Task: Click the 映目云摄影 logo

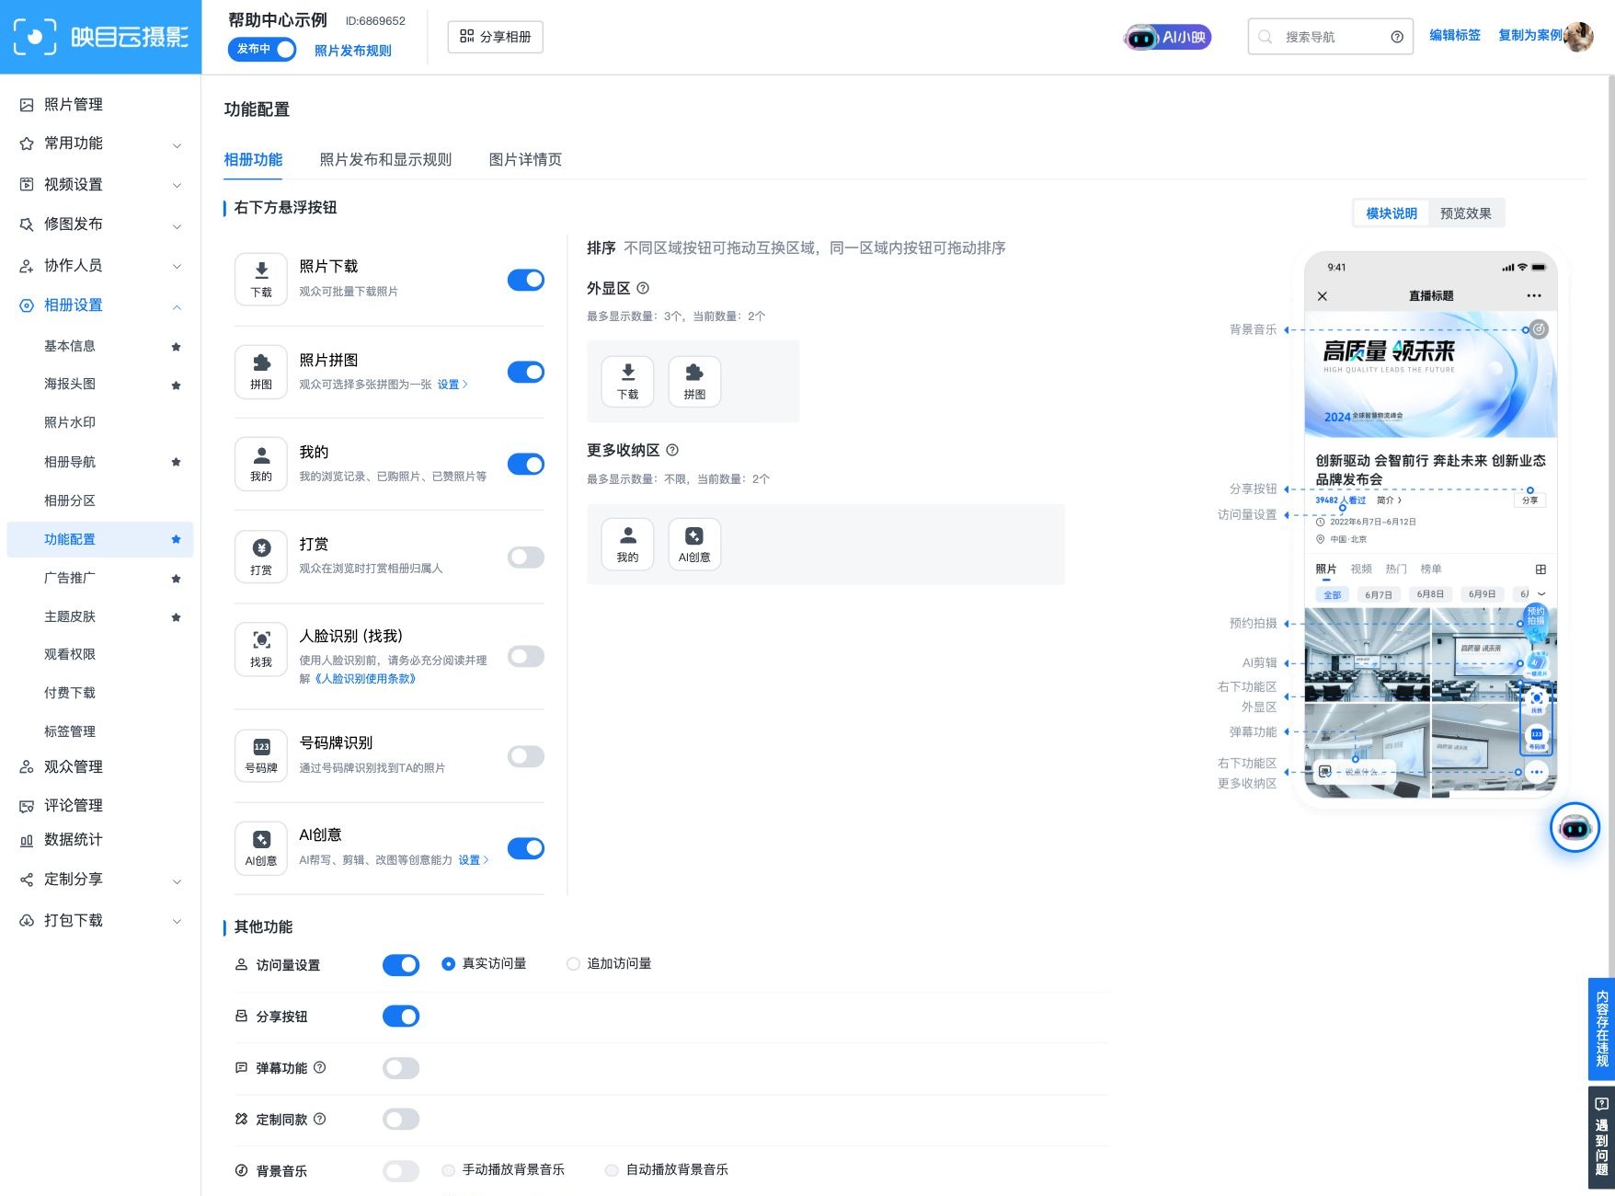Action: 101,37
